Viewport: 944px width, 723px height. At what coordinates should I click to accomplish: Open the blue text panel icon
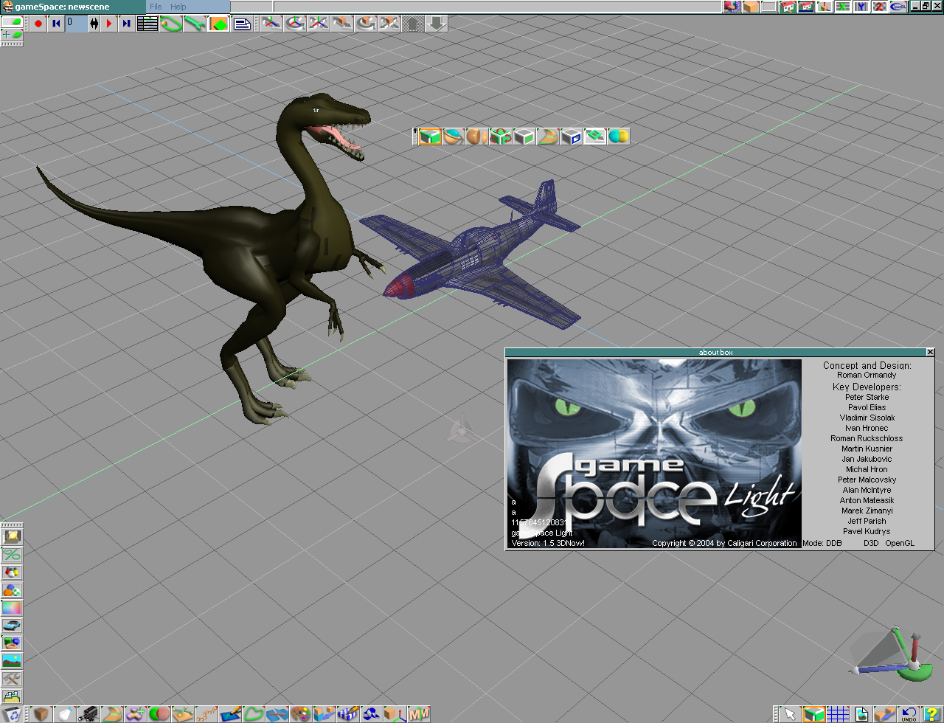[x=242, y=24]
